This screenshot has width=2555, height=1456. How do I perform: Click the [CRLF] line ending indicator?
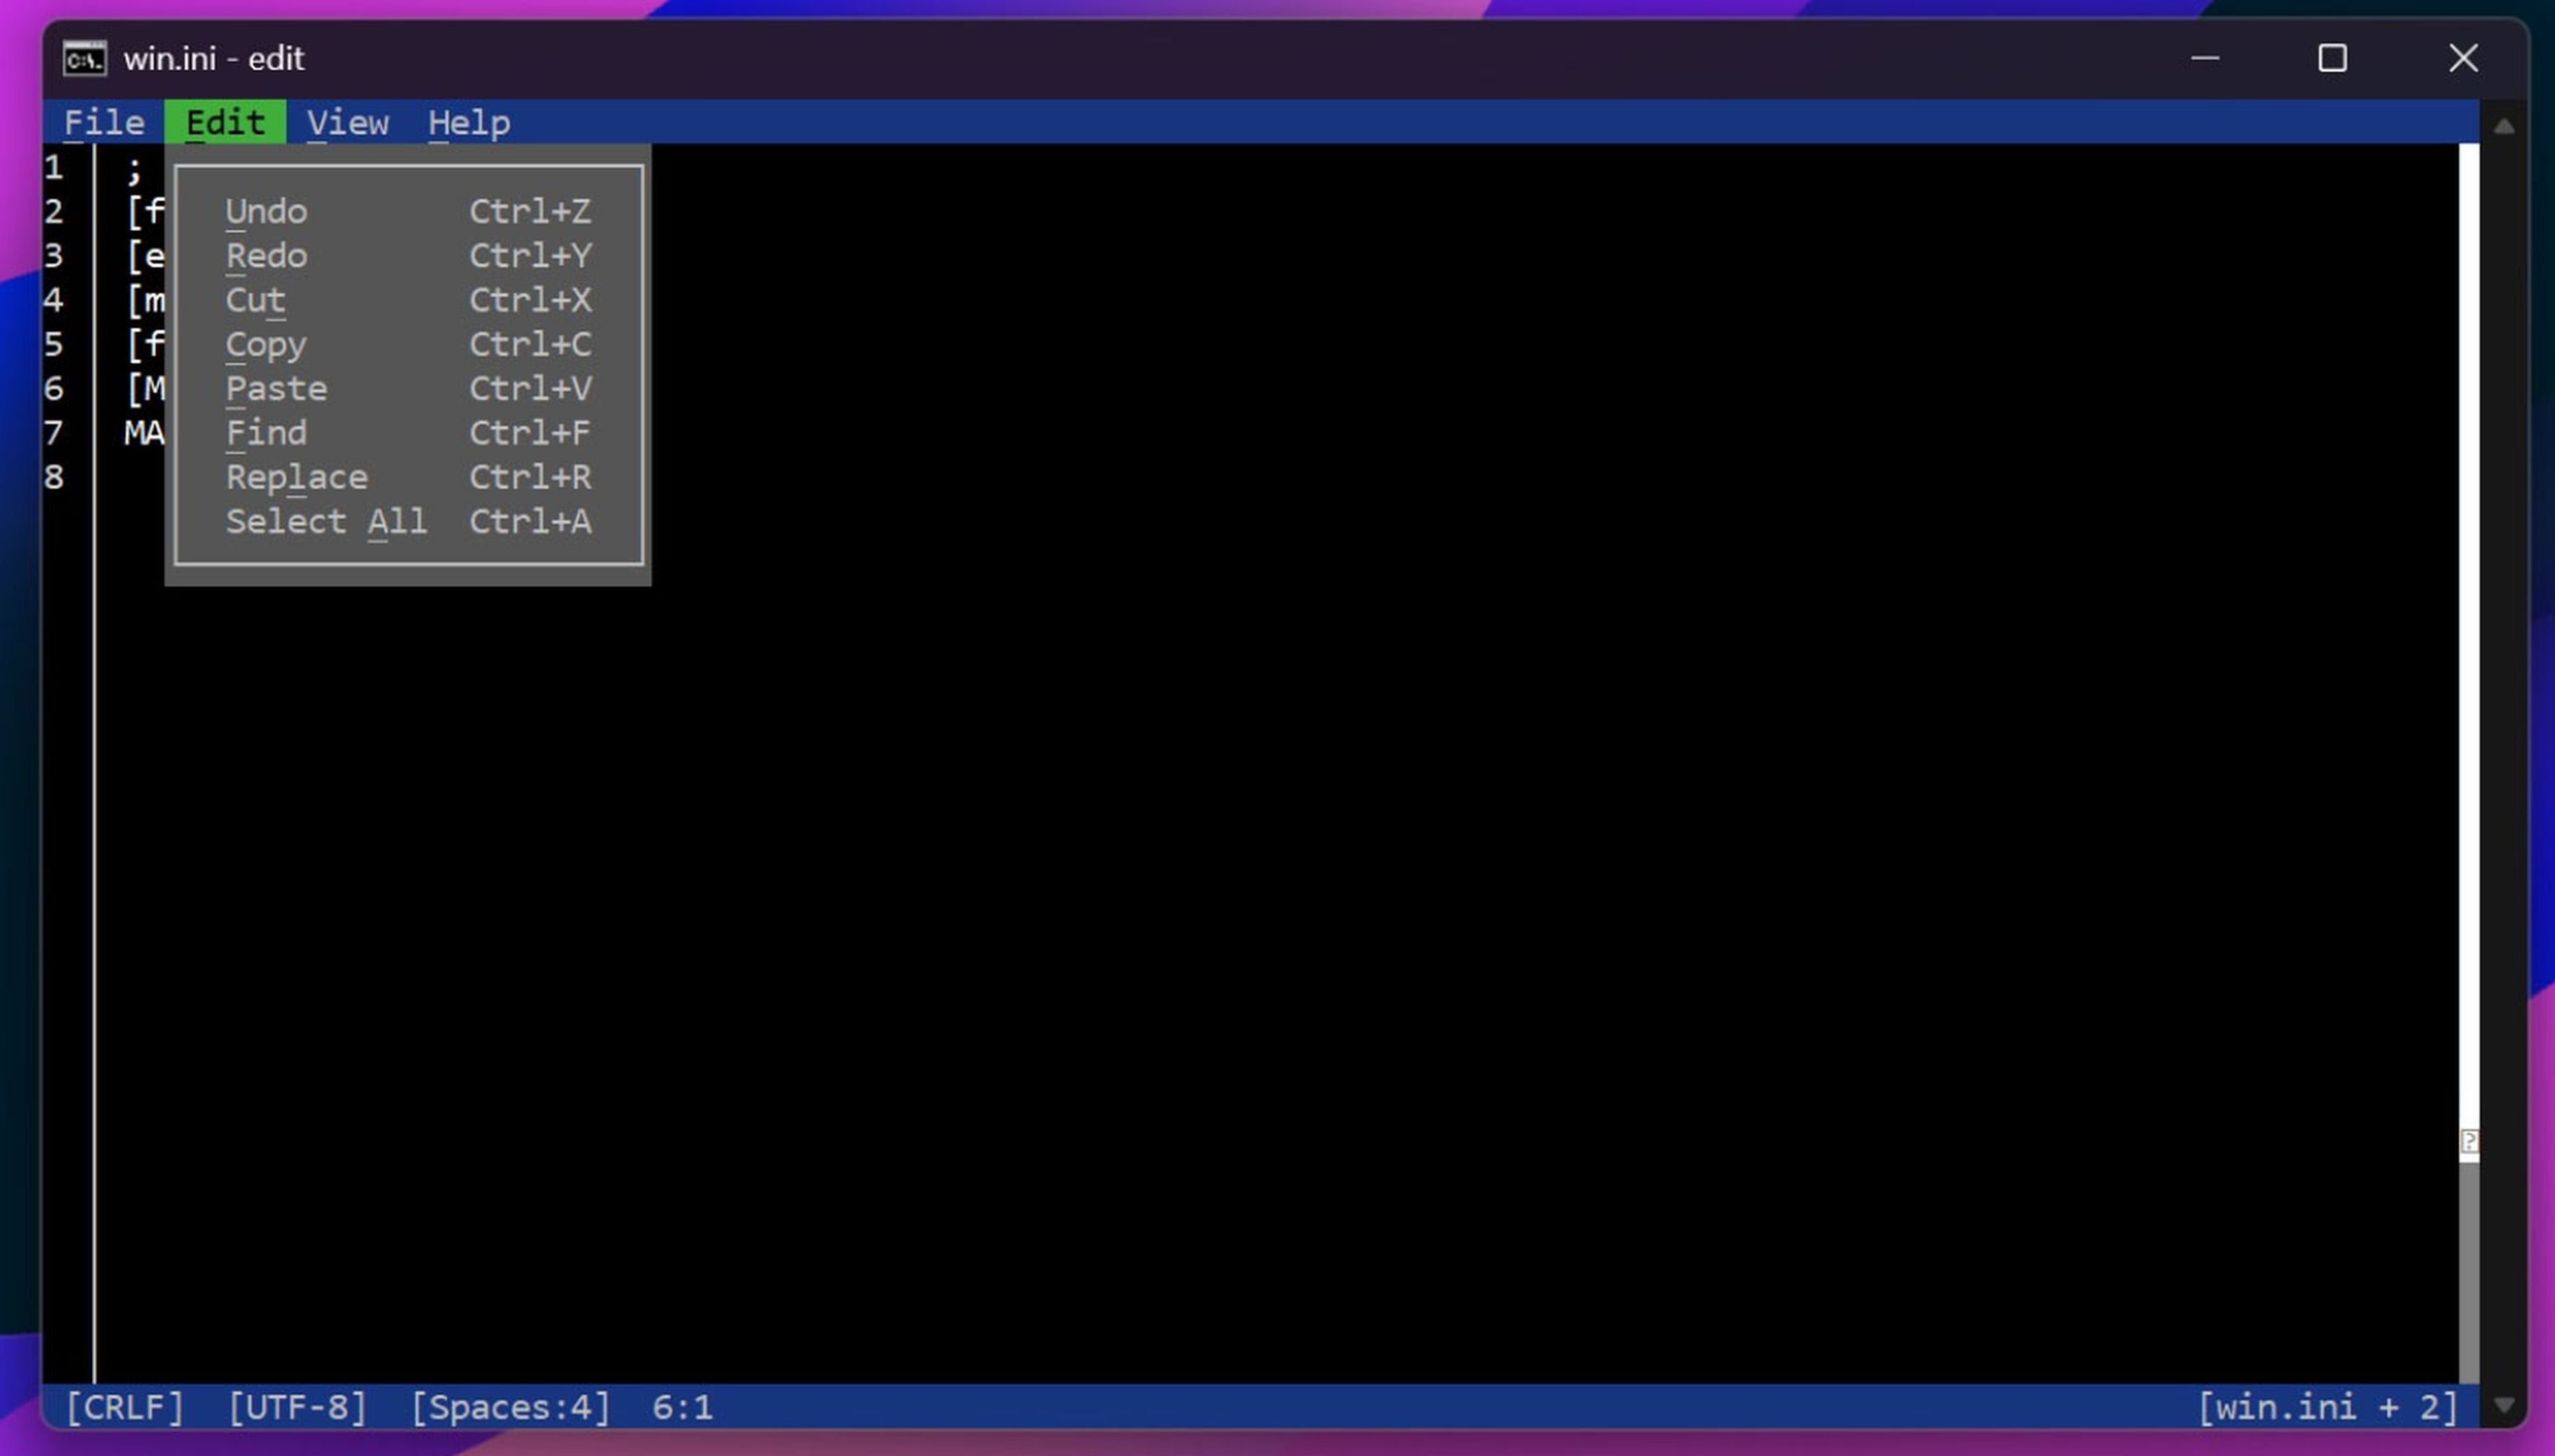[125, 1407]
